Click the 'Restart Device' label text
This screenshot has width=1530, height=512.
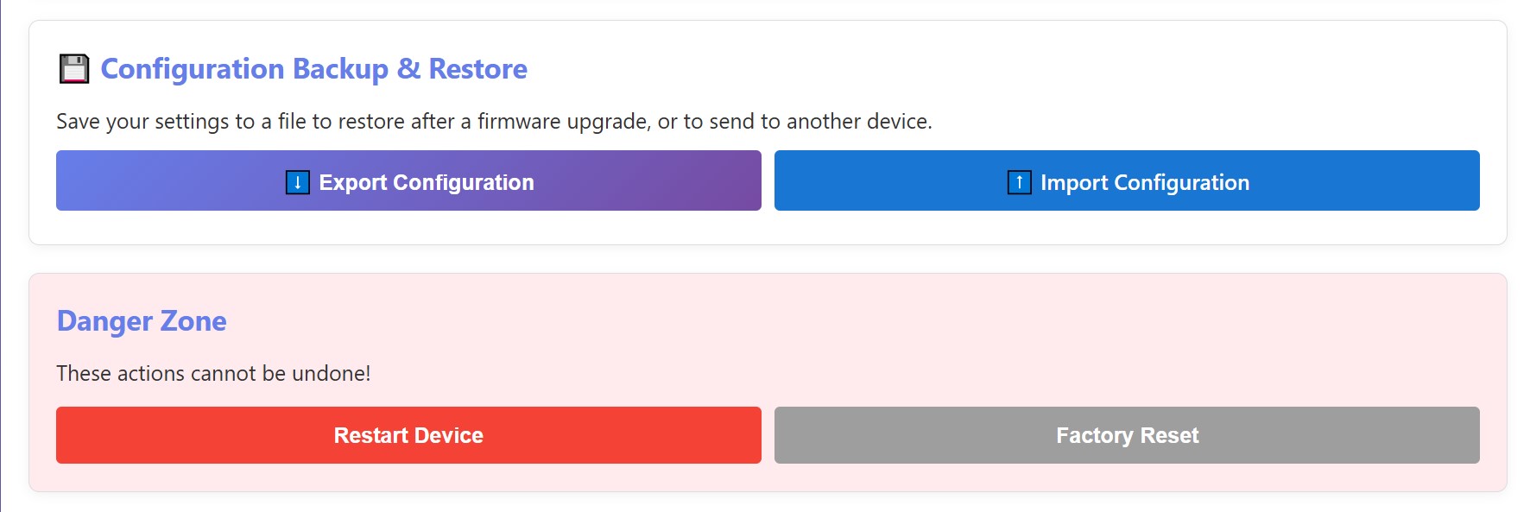coord(408,435)
